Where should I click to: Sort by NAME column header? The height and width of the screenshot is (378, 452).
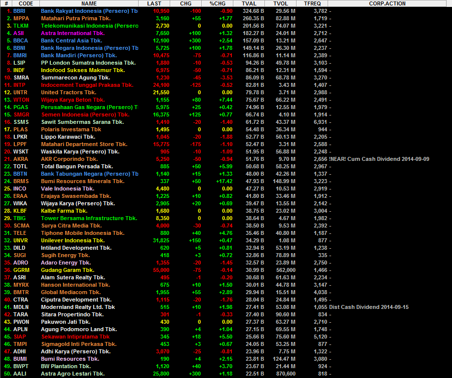coord(89,3)
